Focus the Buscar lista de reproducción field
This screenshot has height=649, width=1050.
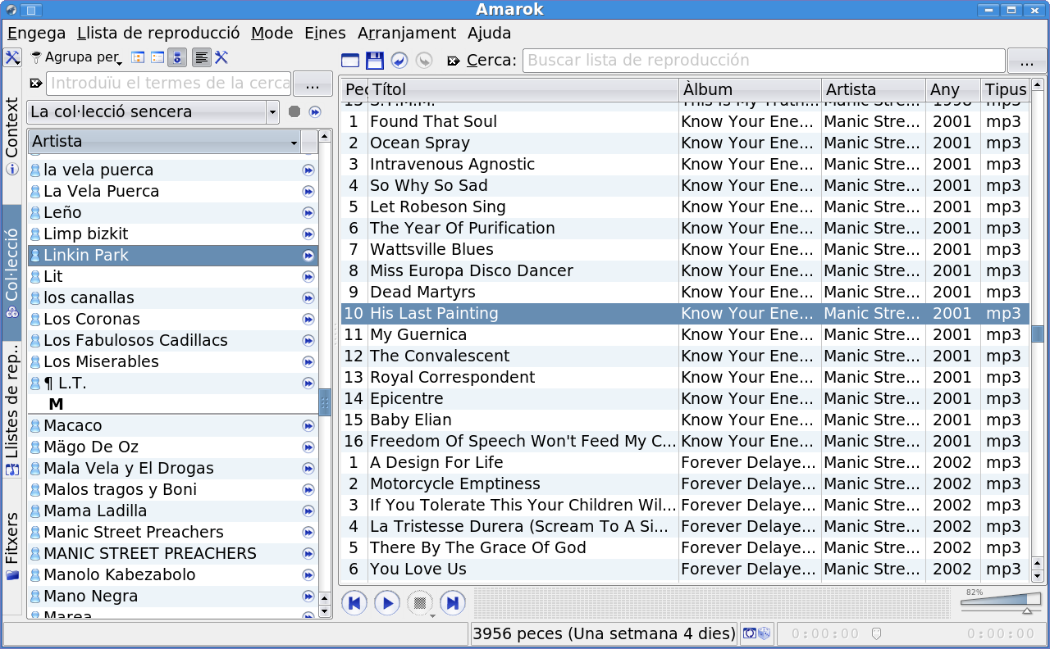tap(764, 61)
